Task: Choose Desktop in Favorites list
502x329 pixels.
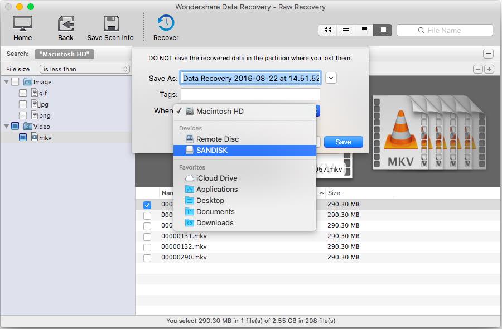Action: pyautogui.click(x=210, y=200)
